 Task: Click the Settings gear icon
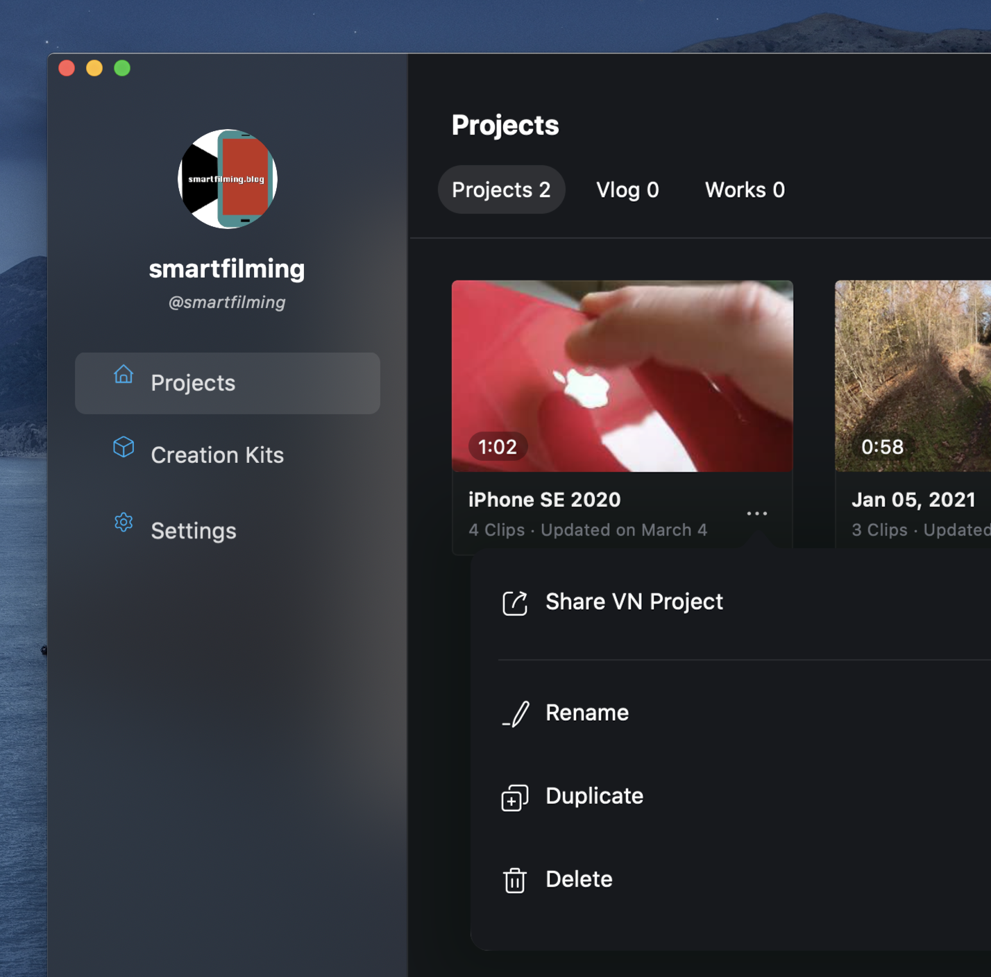pyautogui.click(x=124, y=523)
